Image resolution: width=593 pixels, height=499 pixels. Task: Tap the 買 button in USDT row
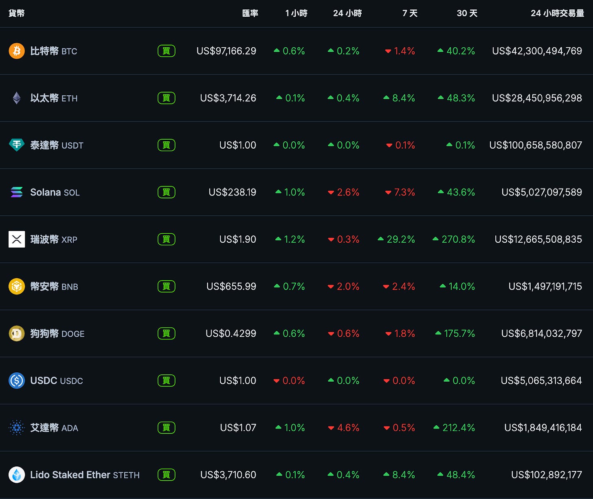pos(167,145)
